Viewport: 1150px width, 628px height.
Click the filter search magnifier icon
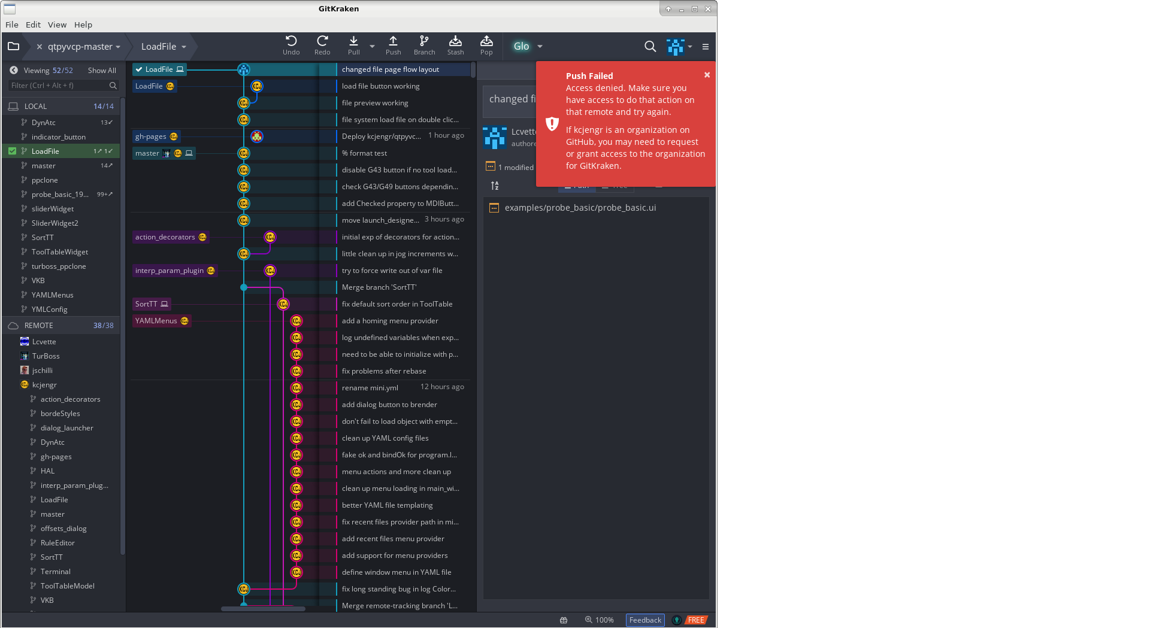113,86
